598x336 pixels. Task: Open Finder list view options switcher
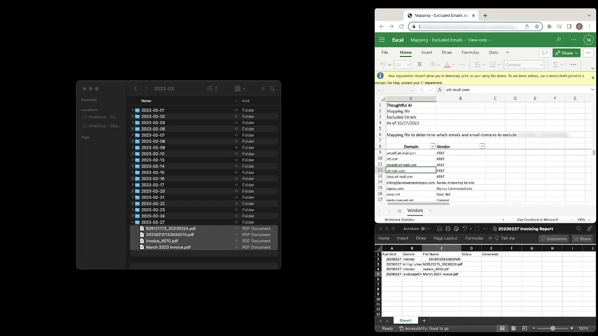(213, 89)
